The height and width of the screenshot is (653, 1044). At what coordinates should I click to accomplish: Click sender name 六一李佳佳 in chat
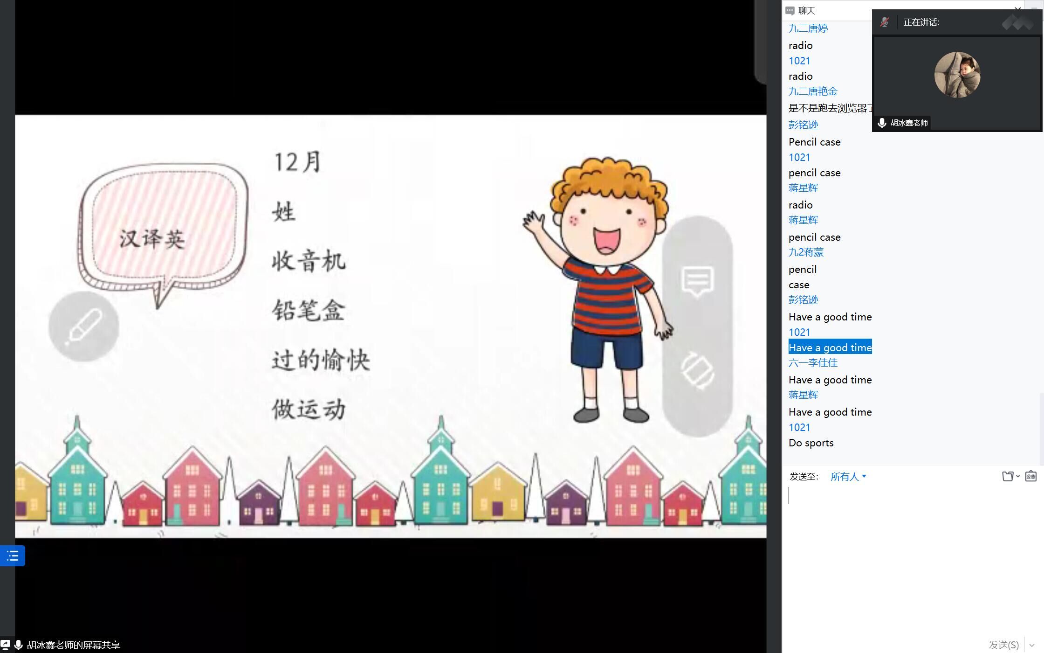point(813,363)
